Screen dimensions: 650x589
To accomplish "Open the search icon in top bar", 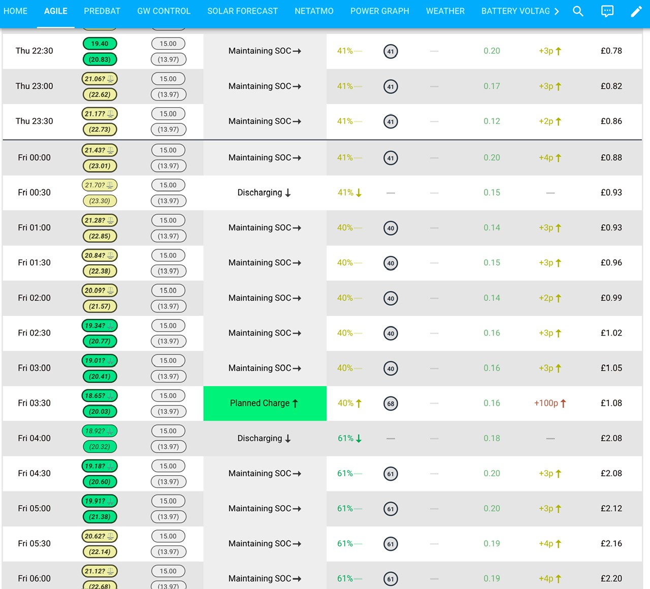I will tap(578, 11).
